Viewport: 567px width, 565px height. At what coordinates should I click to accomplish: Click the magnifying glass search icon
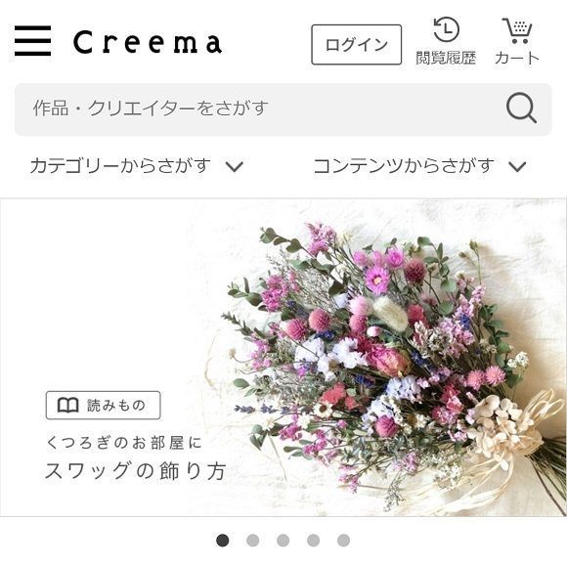tap(521, 109)
